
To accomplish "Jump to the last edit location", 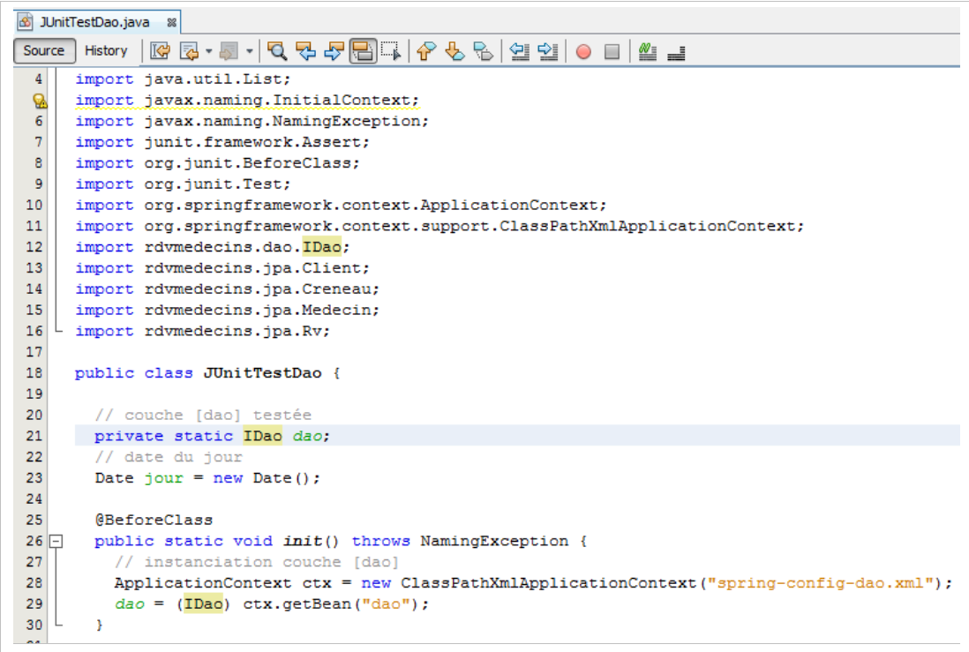I will [x=160, y=51].
